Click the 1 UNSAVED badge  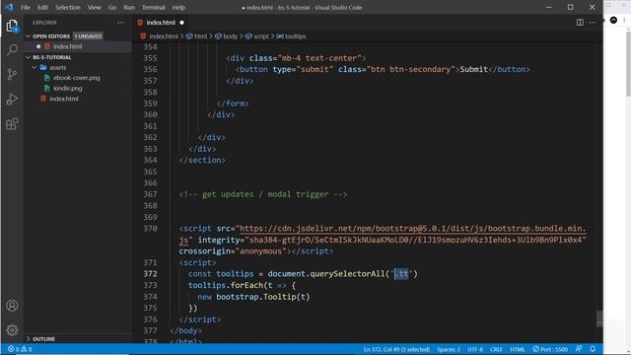click(88, 36)
